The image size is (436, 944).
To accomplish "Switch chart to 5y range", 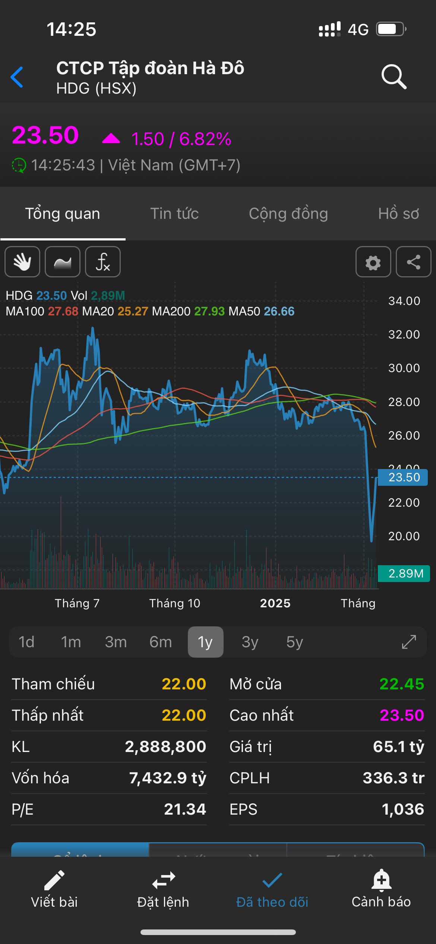I will point(295,642).
